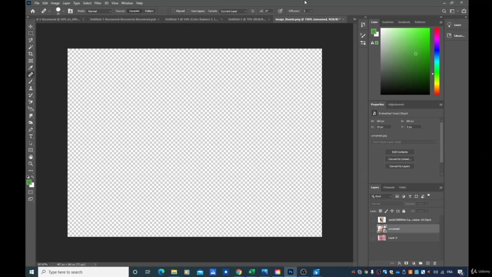Open the Sample dropdown set to Current Layer
This screenshot has width=492, height=277.
click(233, 11)
